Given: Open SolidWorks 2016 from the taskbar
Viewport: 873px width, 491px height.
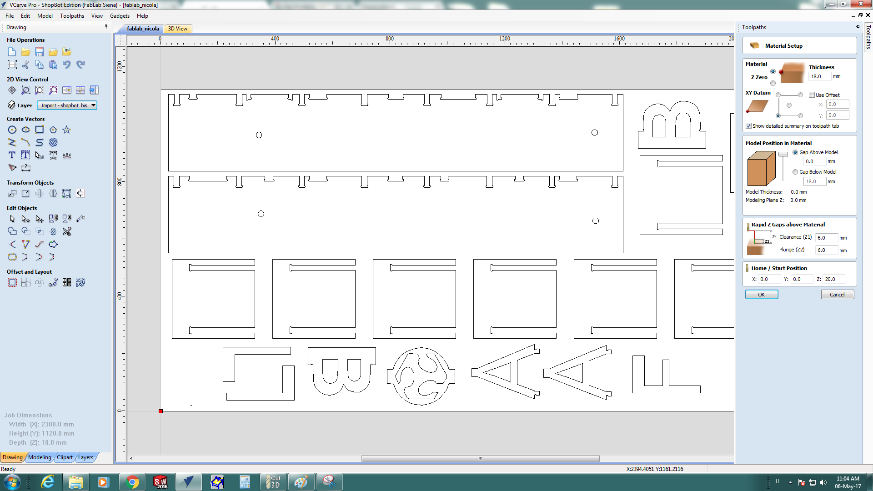Looking at the screenshot, I should pyautogui.click(x=160, y=482).
